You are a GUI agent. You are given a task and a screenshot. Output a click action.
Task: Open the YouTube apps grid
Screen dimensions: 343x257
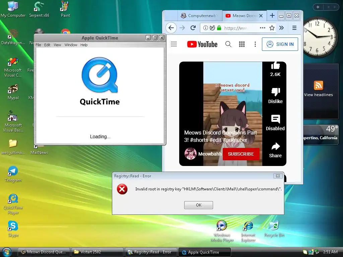(x=242, y=44)
